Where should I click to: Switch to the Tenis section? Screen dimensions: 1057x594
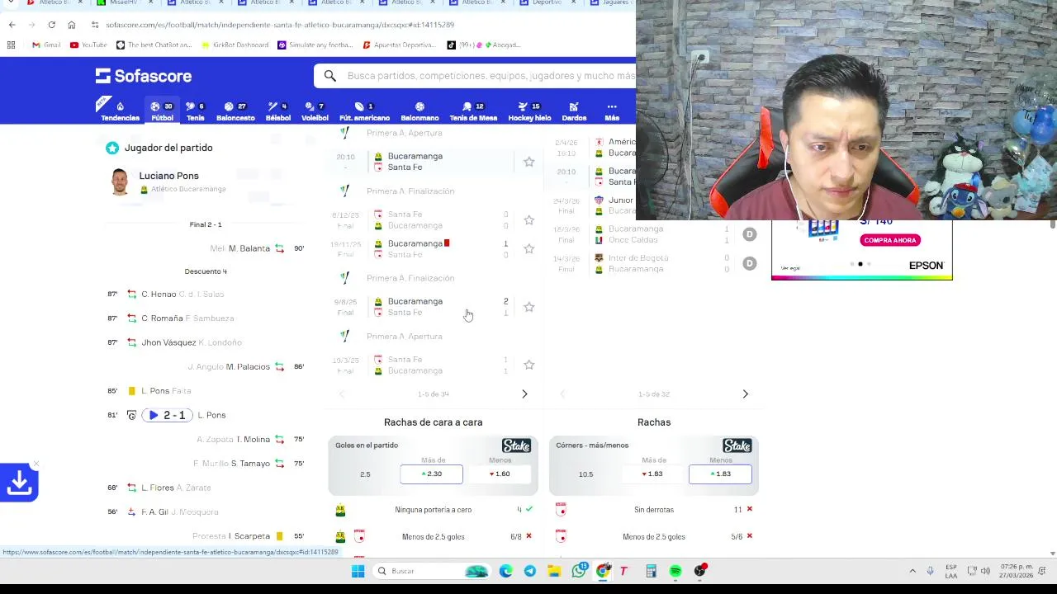click(195, 111)
